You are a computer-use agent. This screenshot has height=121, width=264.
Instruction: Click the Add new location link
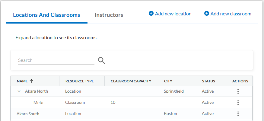pos(173,14)
